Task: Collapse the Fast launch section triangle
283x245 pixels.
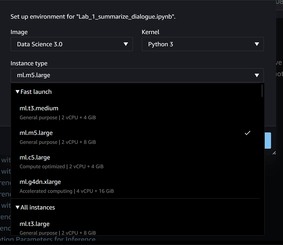Action: [x=18, y=92]
